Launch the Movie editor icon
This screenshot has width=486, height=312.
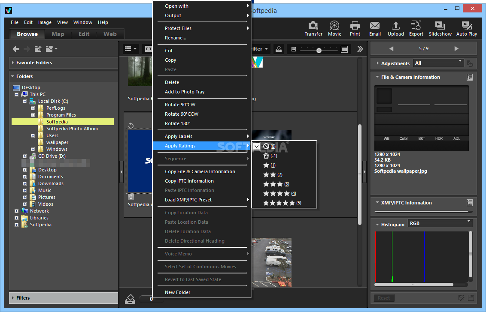pyautogui.click(x=334, y=28)
